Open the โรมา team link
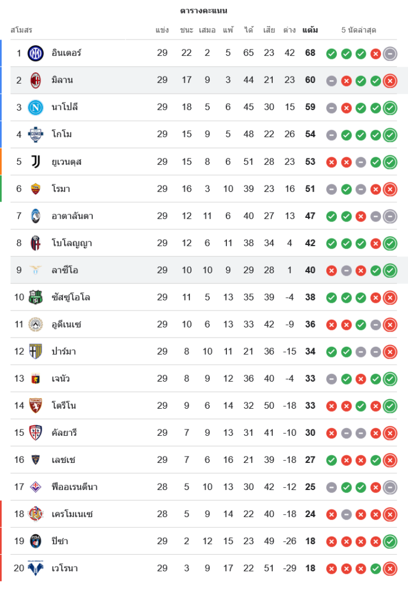The width and height of the screenshot is (408, 589). [61, 188]
